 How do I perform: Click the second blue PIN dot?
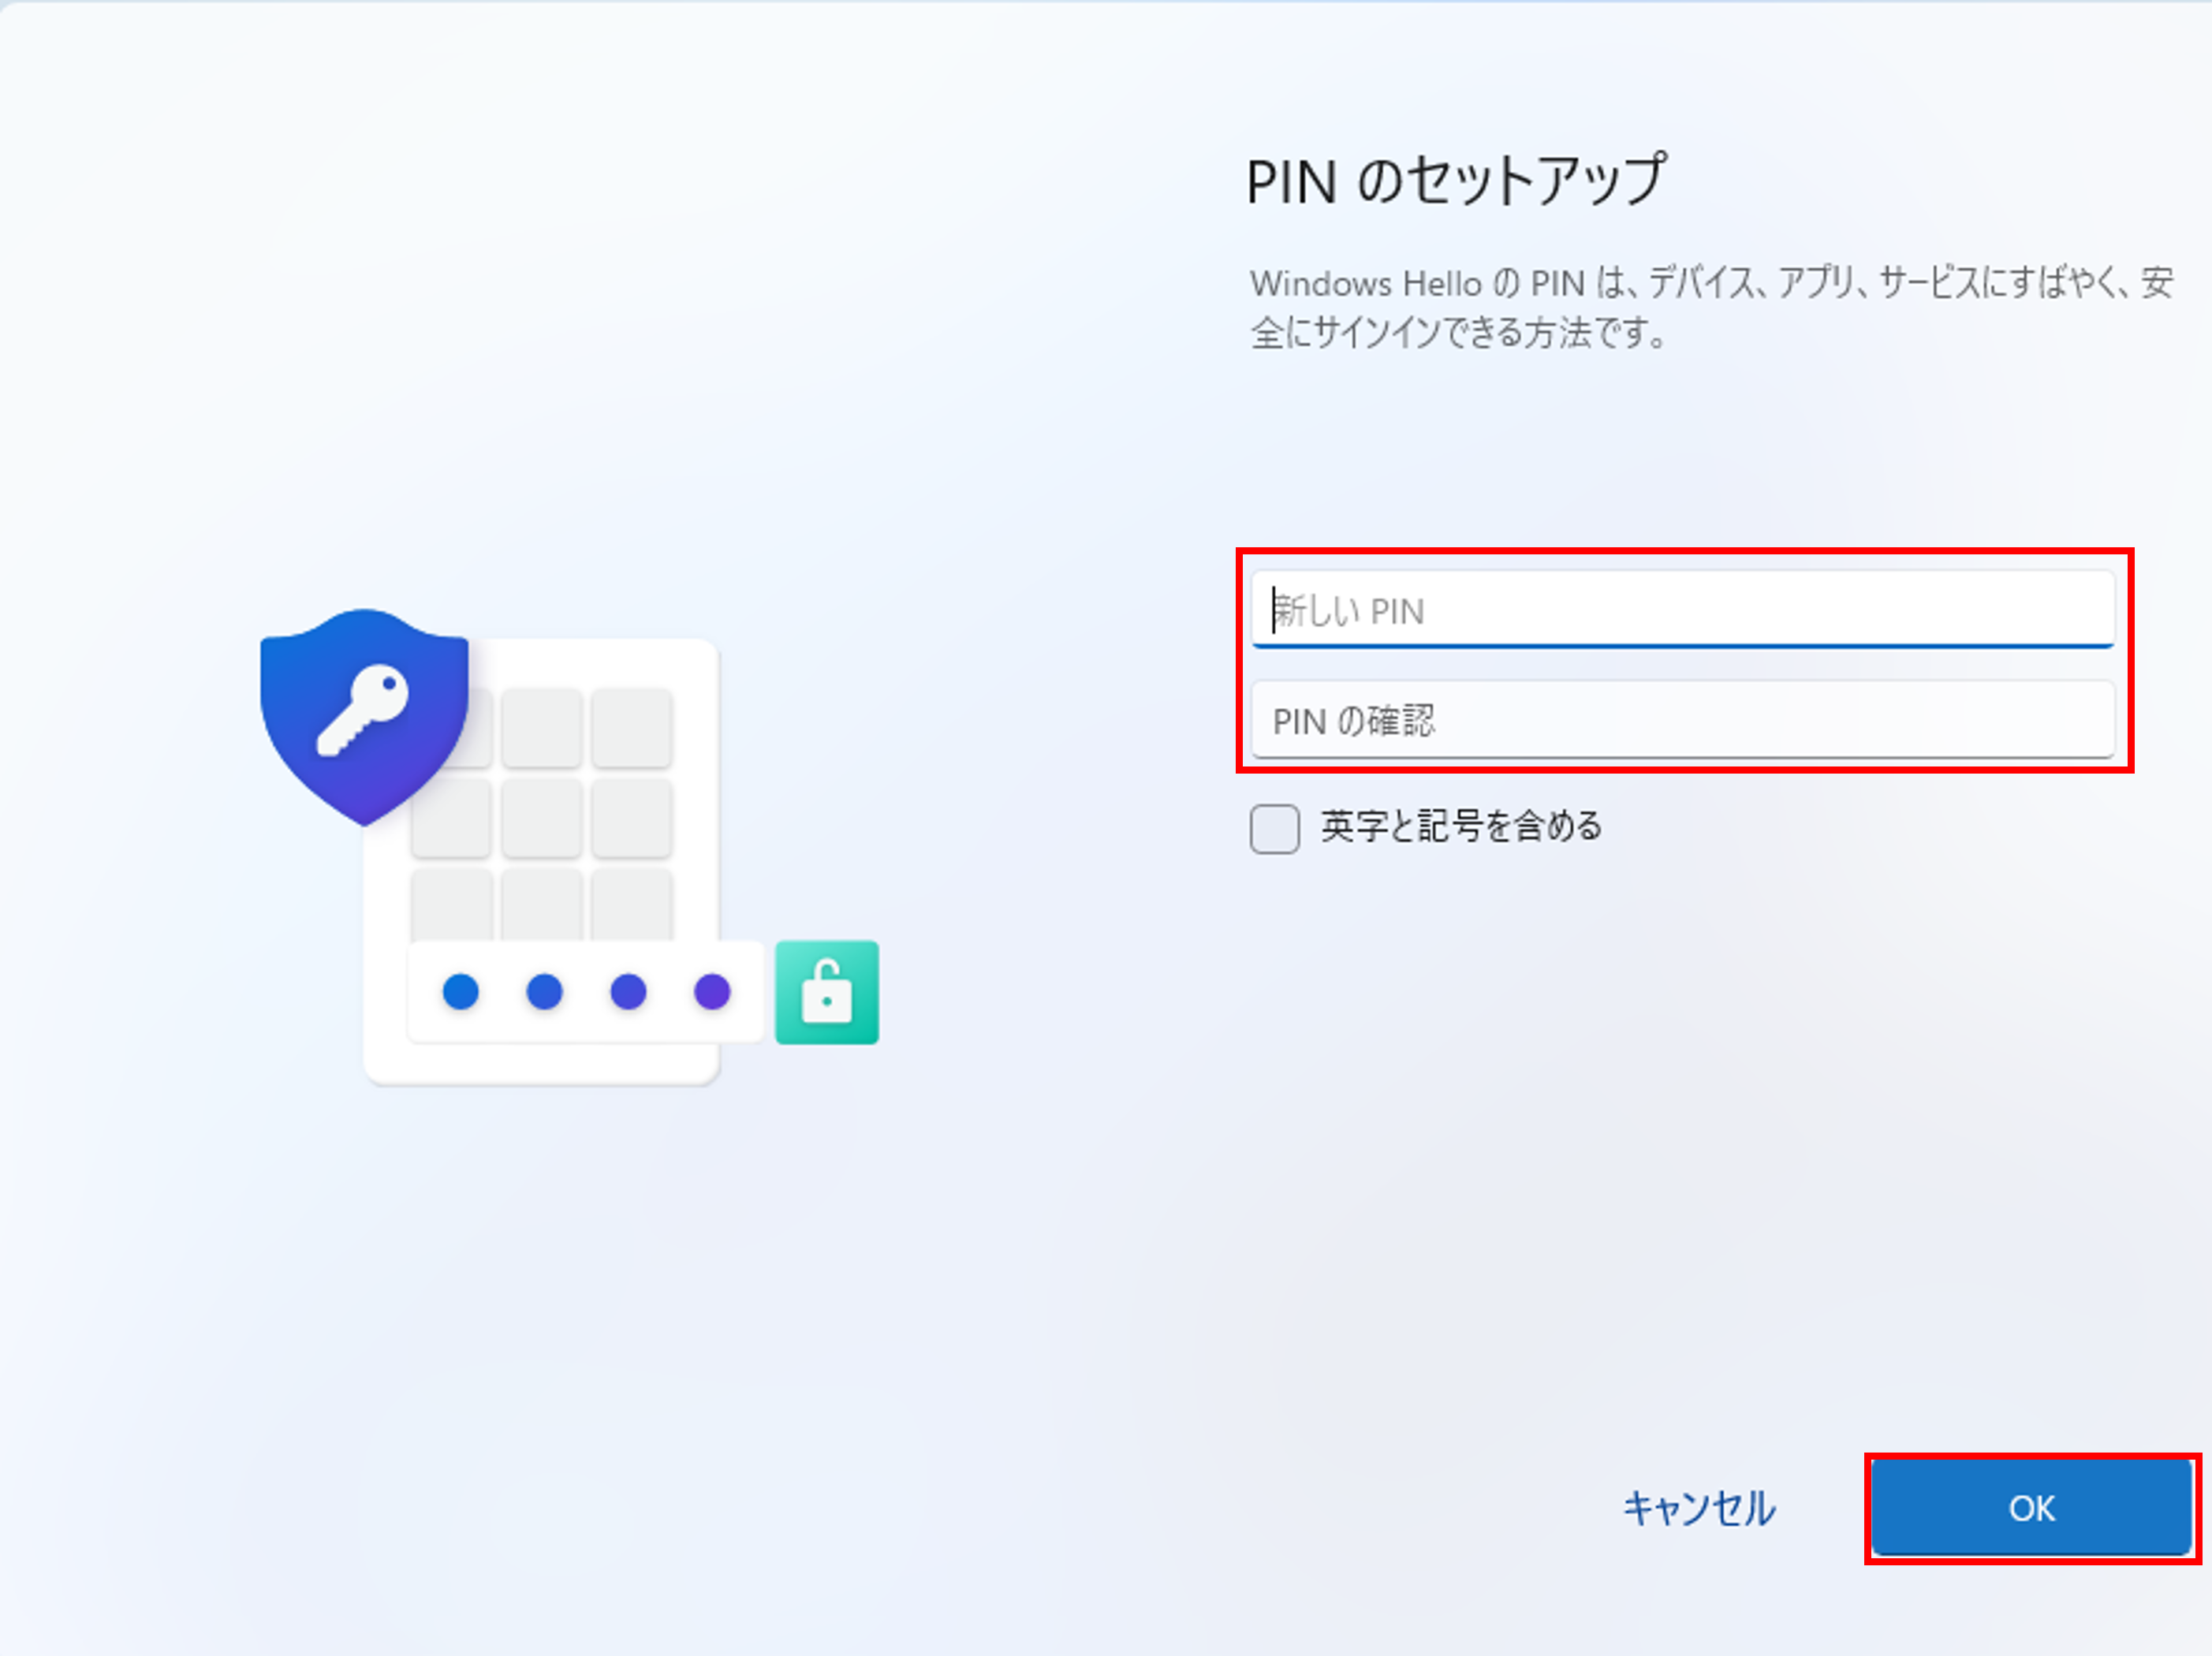[x=543, y=993]
